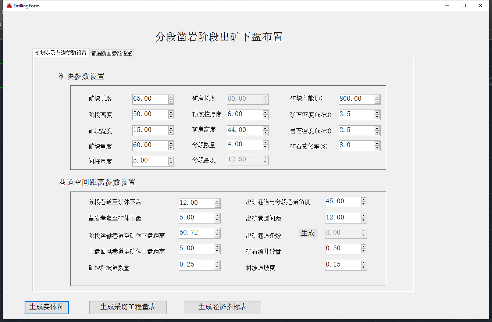Increase 矿块长度 with the up arrow

click(171, 97)
